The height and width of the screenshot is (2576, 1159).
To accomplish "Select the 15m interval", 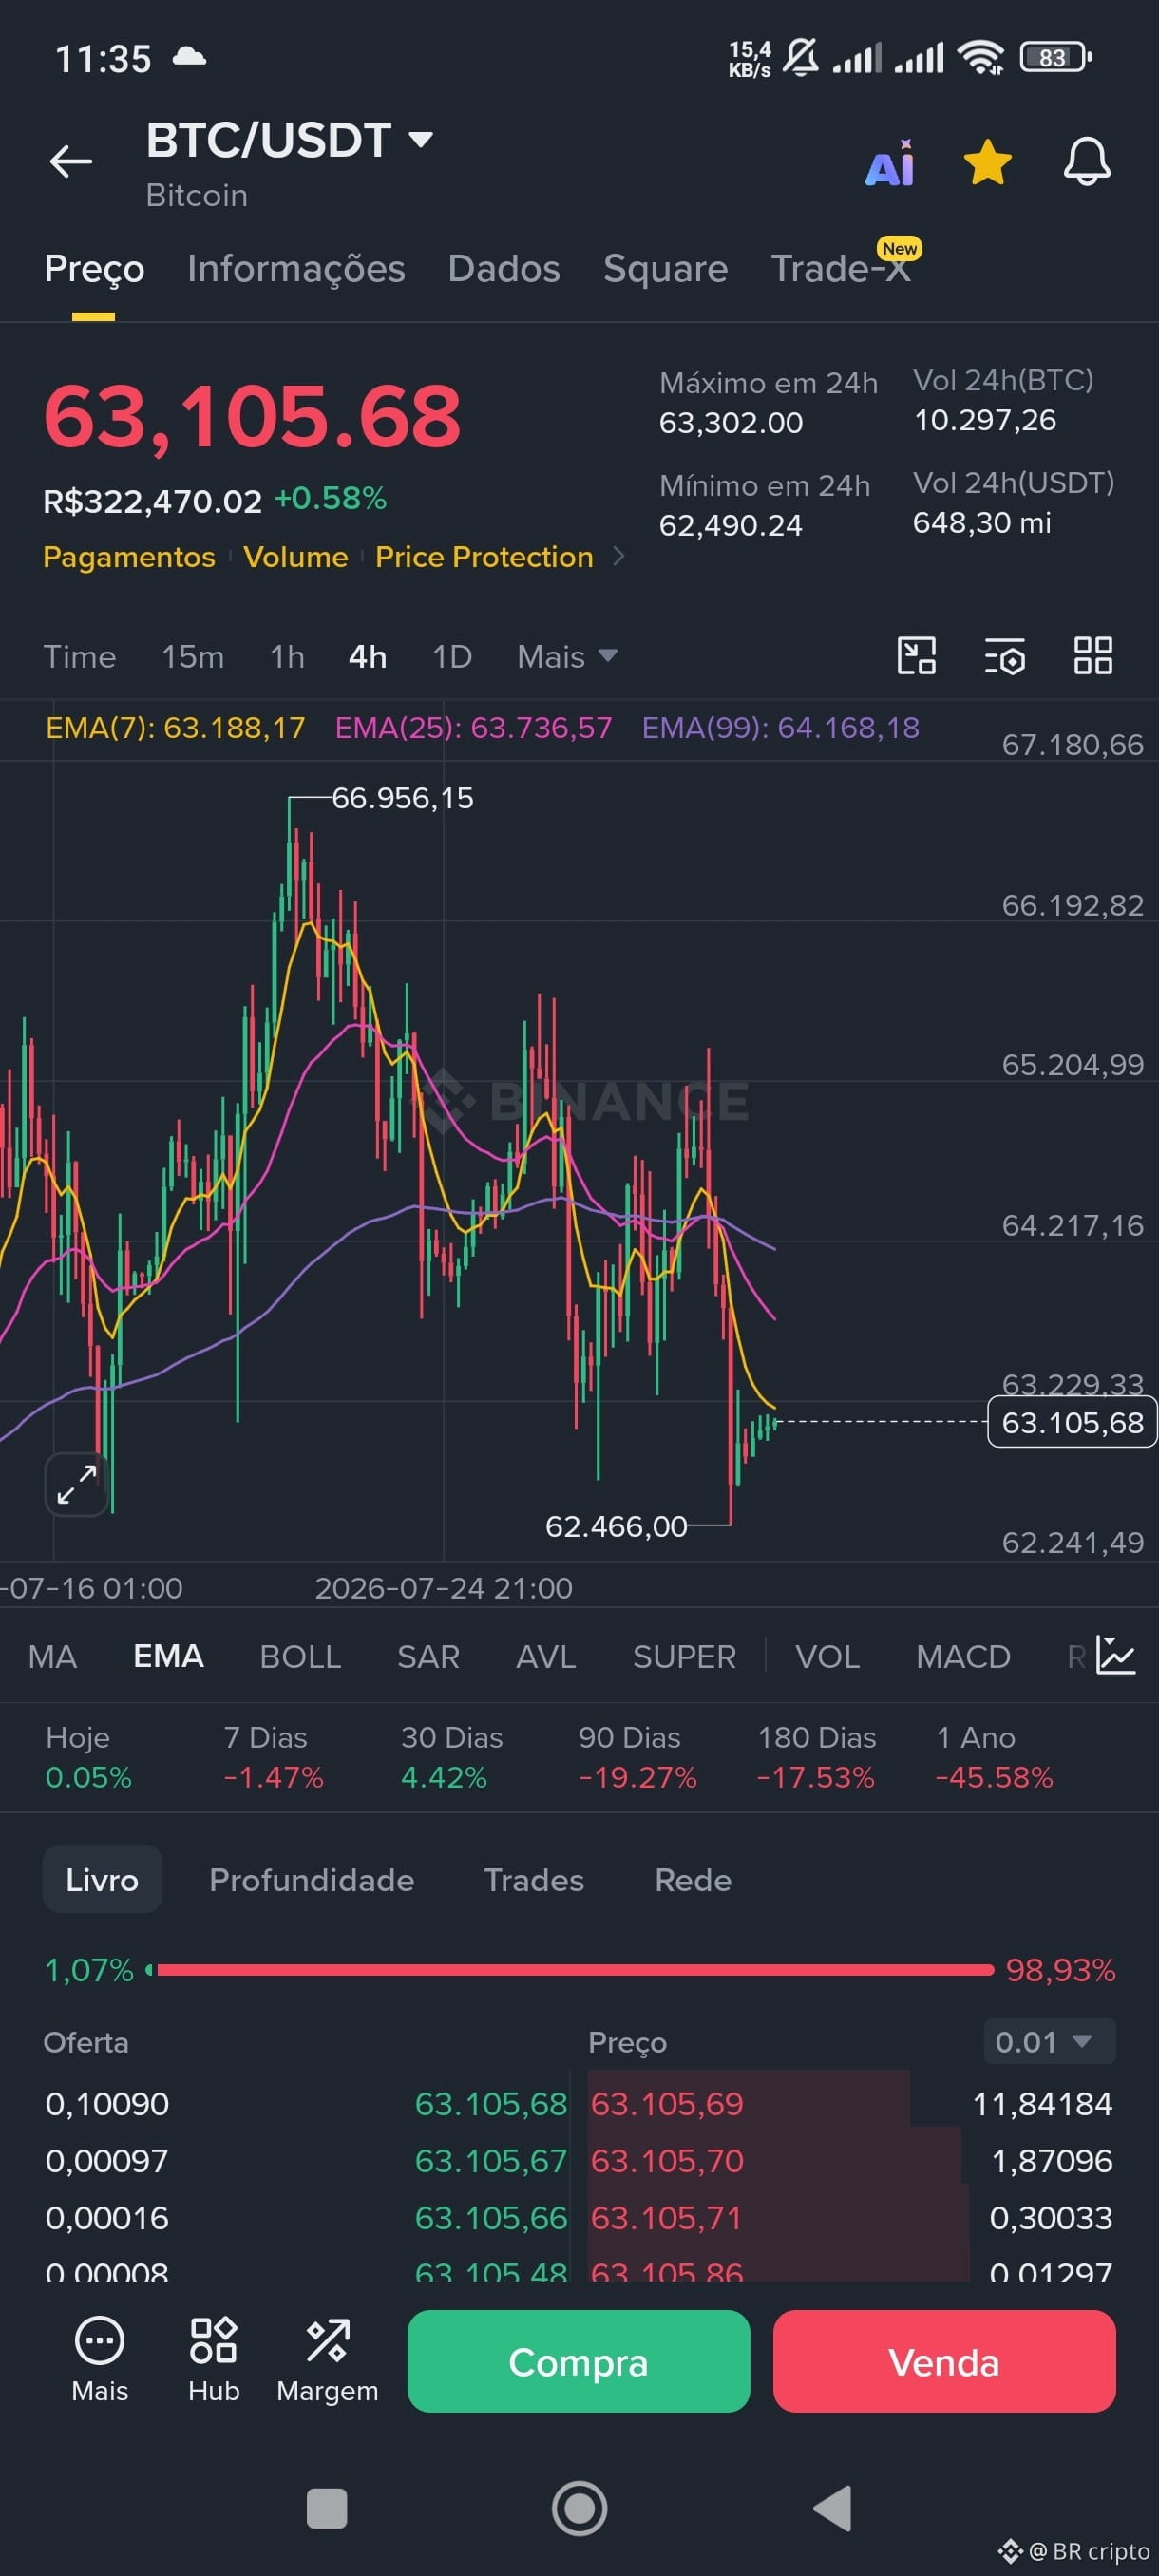I will coord(193,657).
